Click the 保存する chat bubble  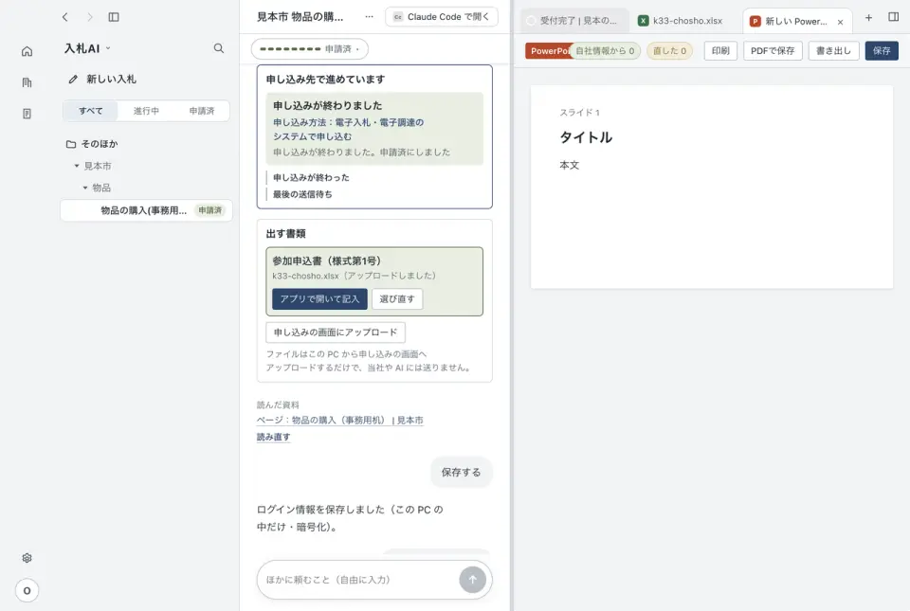[461, 472]
